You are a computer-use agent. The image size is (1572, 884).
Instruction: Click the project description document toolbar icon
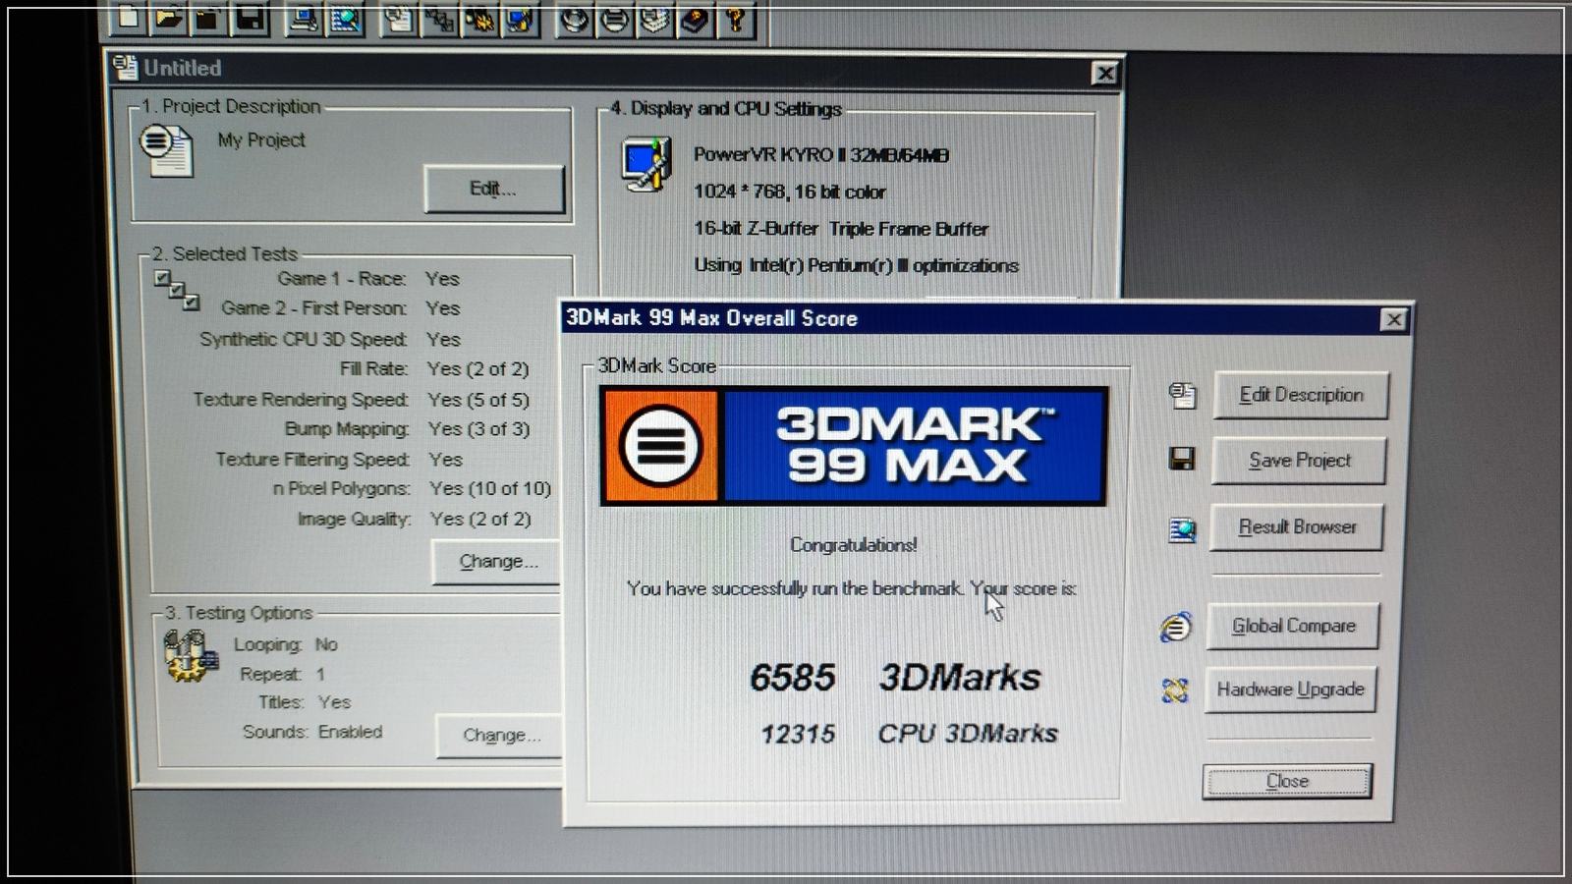point(398,18)
